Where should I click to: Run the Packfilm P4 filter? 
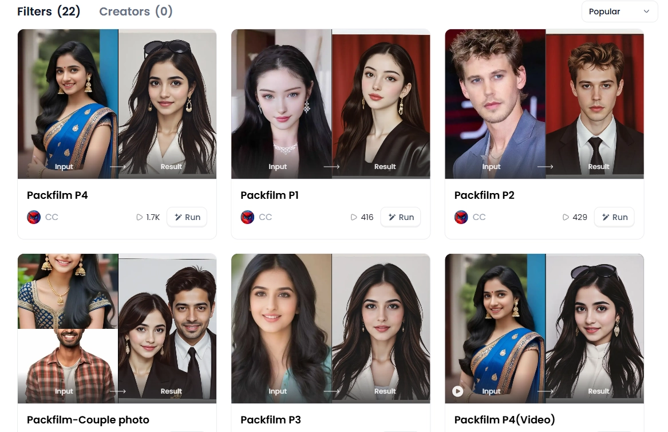point(187,217)
